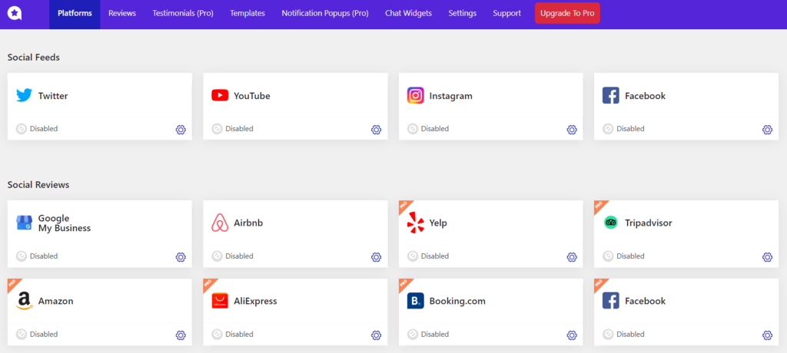The height and width of the screenshot is (353, 787).
Task: Toggle AliExpress Disabled status
Action: point(218,335)
